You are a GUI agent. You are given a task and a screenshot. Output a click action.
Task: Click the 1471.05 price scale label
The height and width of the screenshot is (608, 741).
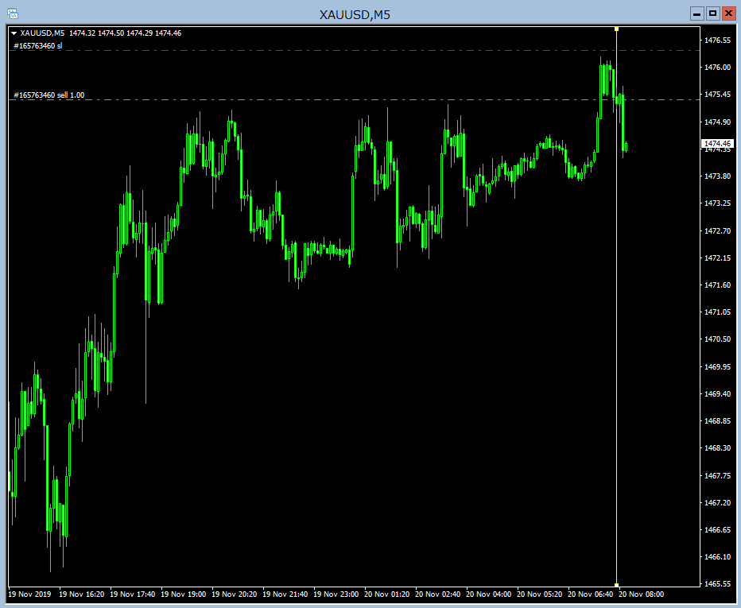coord(717,312)
